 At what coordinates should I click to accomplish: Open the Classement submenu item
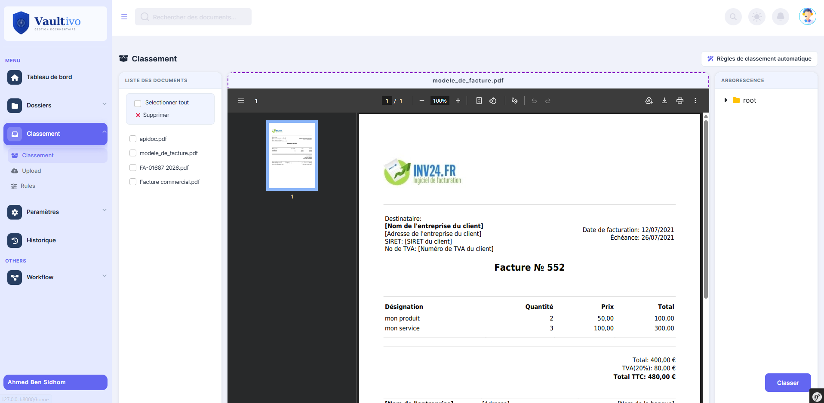pos(57,156)
